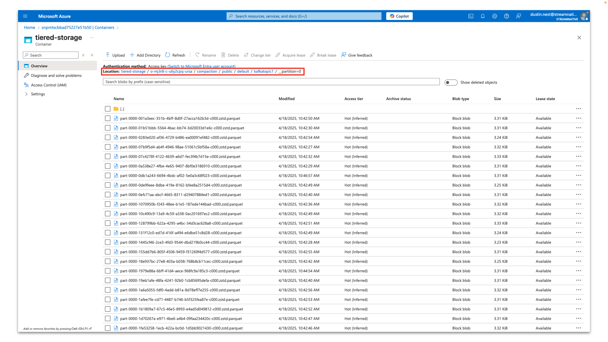
Task: Enable Show deleted objects
Action: tap(451, 82)
